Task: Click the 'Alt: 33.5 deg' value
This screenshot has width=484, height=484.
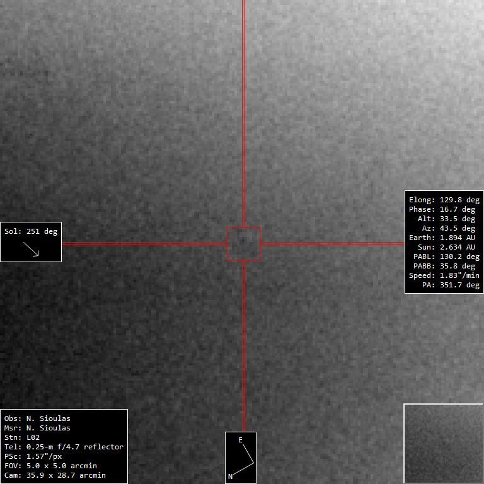Action: [446, 219]
